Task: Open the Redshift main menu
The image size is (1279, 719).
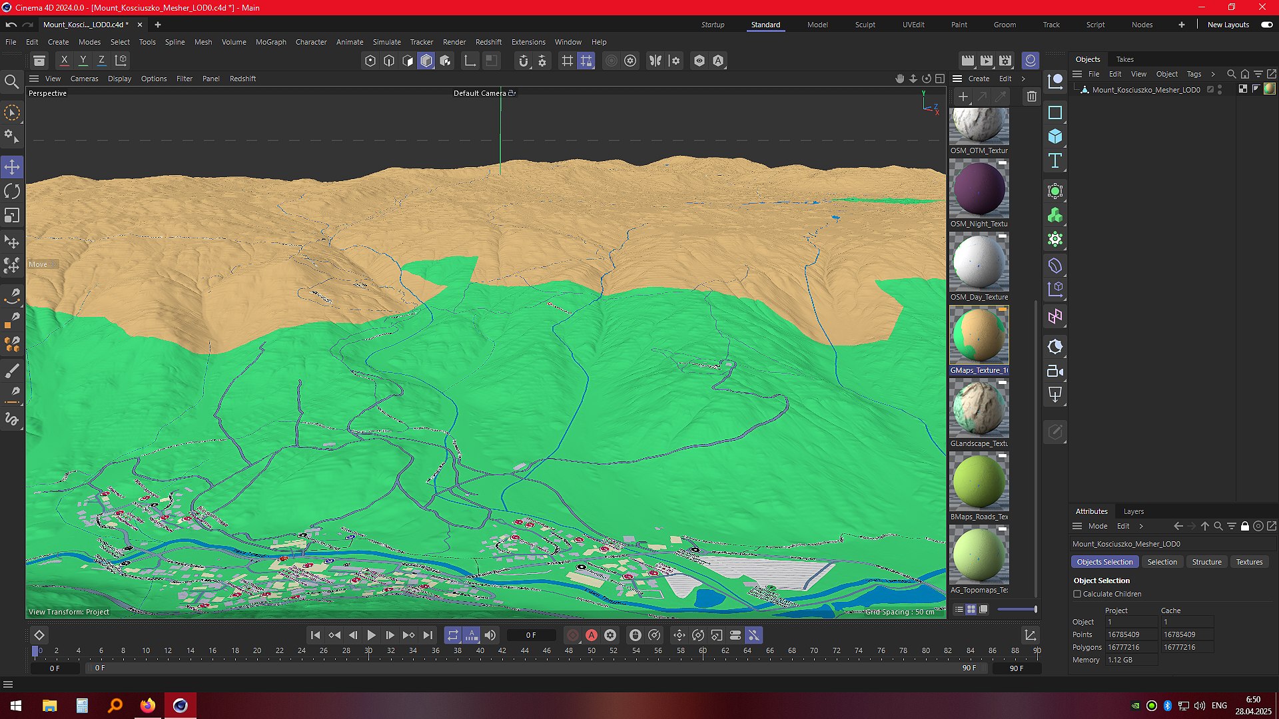Action: pyautogui.click(x=488, y=42)
